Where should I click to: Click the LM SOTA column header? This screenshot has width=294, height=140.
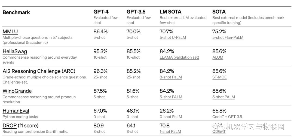tap(170, 12)
